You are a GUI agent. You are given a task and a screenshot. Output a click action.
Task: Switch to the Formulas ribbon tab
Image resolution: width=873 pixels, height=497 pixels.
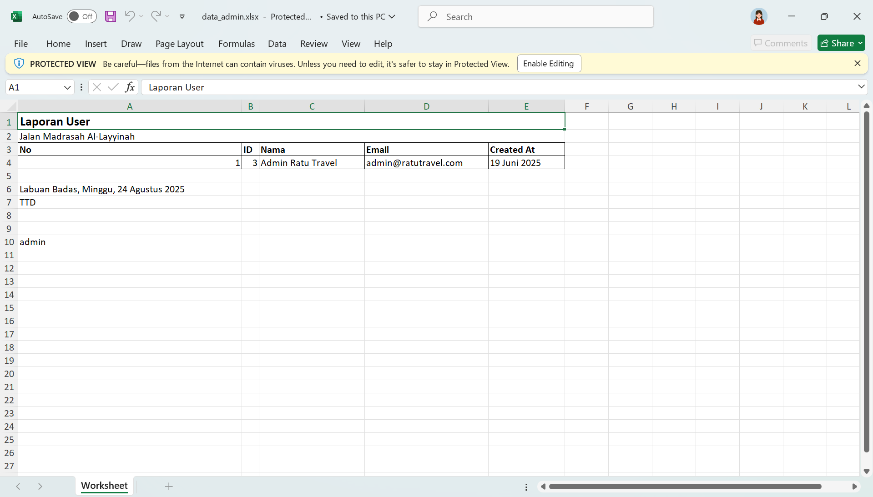[x=236, y=43]
